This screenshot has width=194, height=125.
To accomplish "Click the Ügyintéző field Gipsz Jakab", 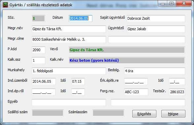I will click(x=156, y=29).
